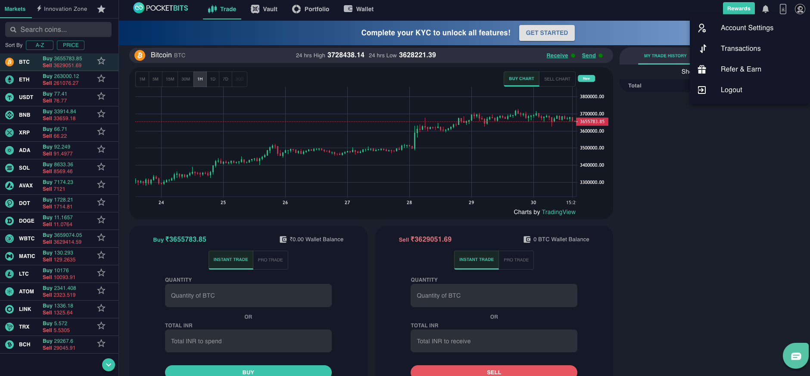Click the BNB coin icon

click(x=9, y=115)
